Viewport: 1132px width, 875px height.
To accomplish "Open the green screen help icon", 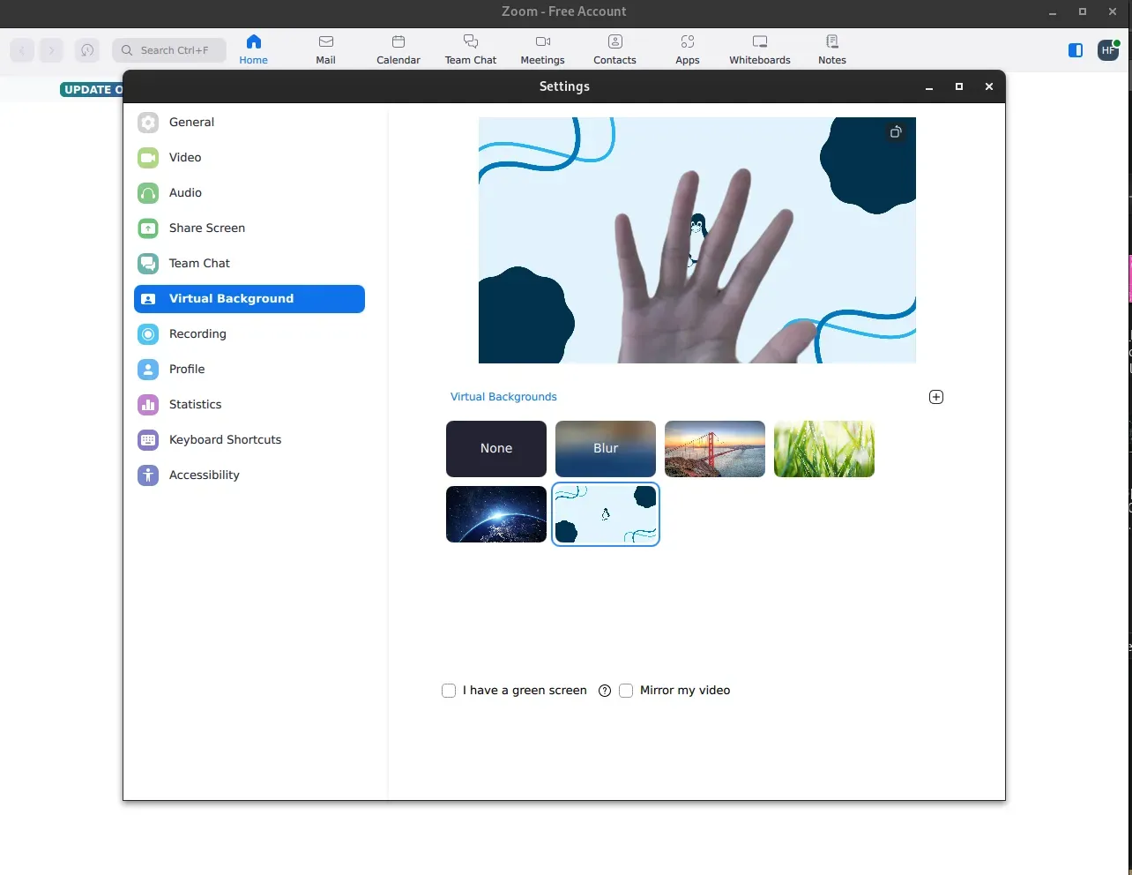I will 605,691.
